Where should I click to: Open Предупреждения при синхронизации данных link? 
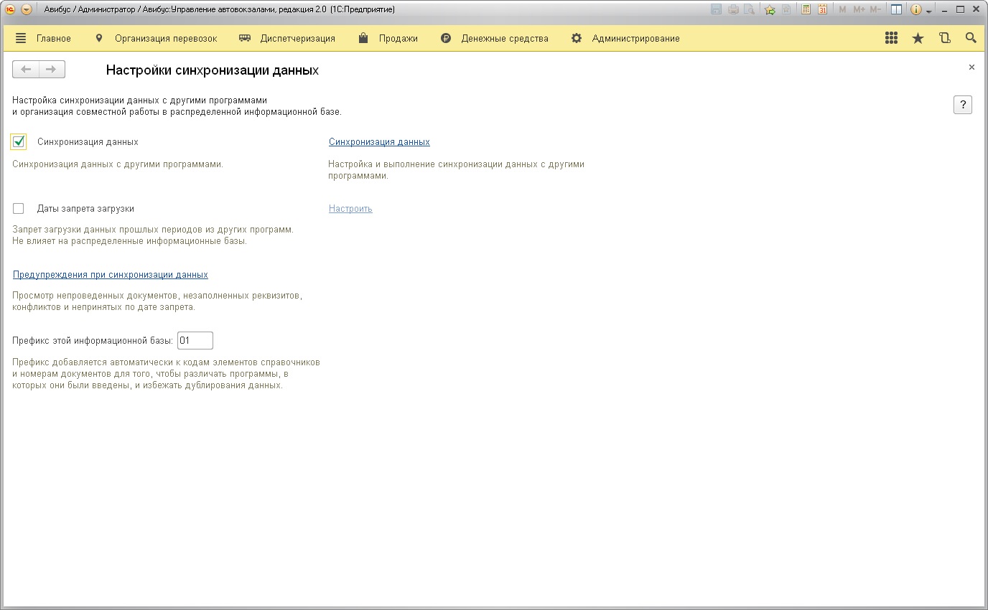click(111, 275)
